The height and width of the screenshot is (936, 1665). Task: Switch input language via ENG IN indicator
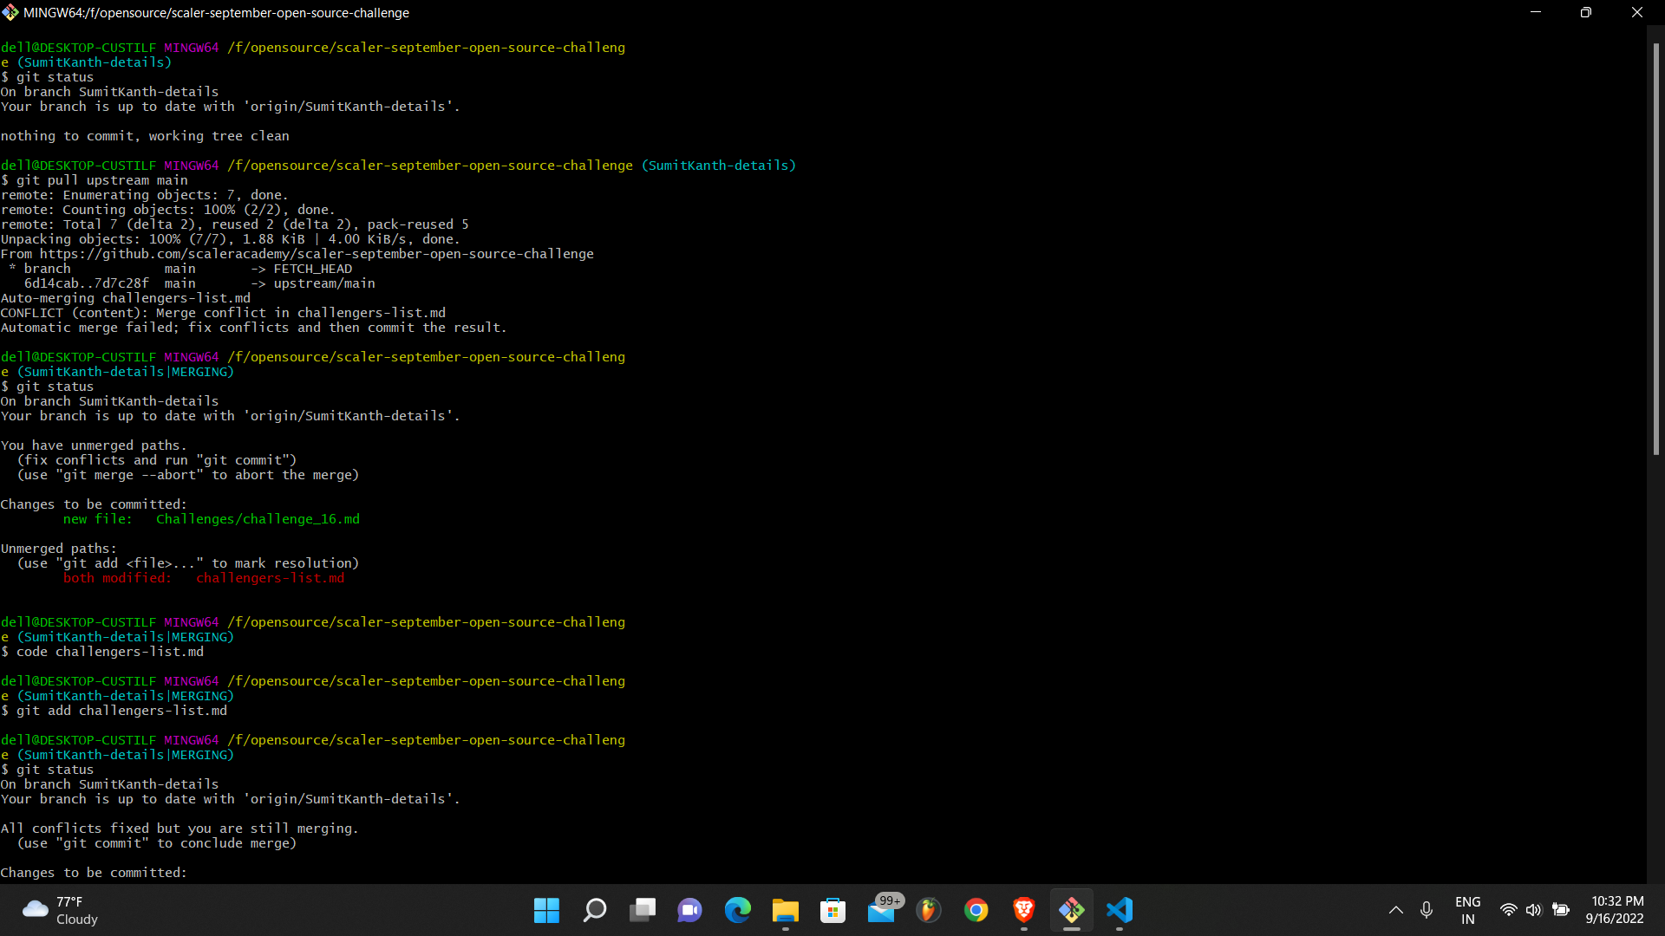[x=1467, y=910]
